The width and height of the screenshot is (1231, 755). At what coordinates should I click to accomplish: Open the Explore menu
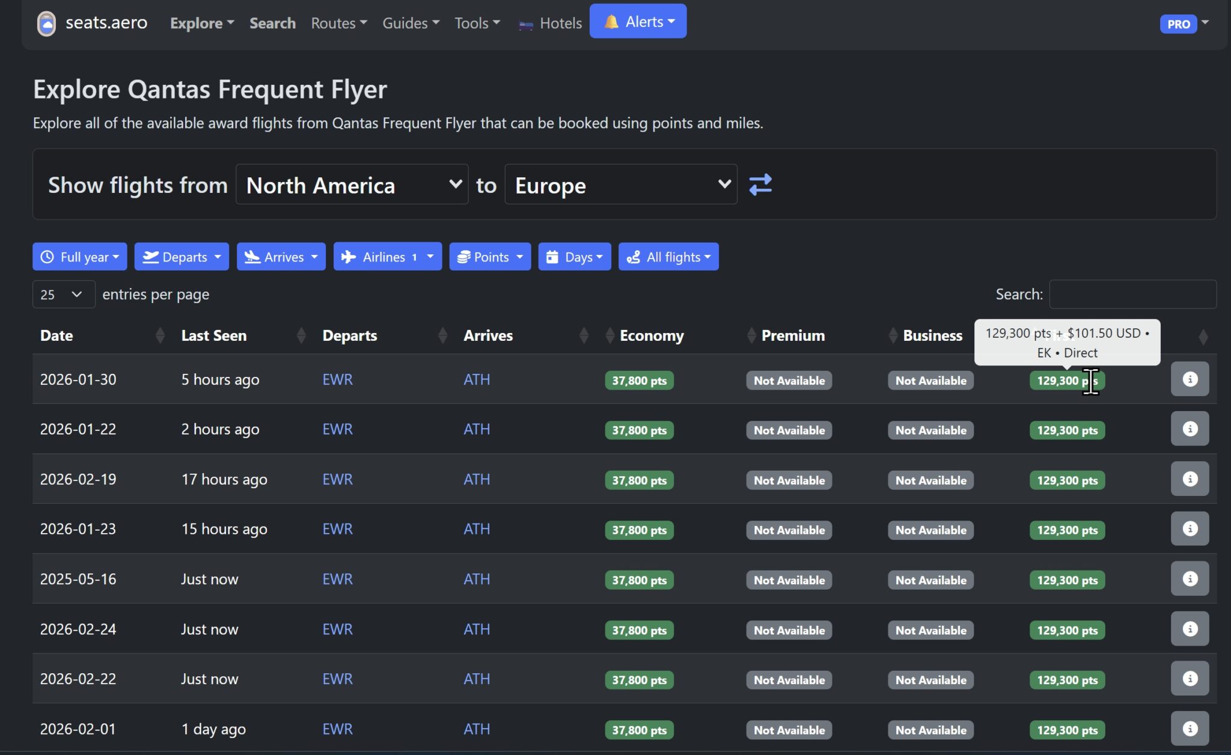[202, 23]
